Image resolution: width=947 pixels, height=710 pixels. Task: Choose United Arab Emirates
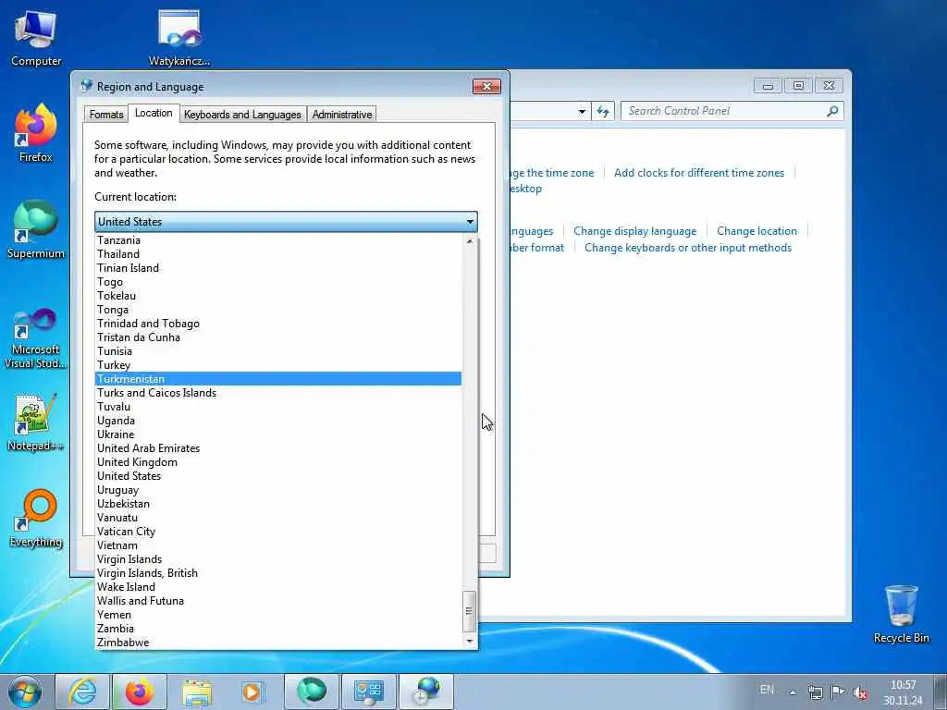pos(278,448)
